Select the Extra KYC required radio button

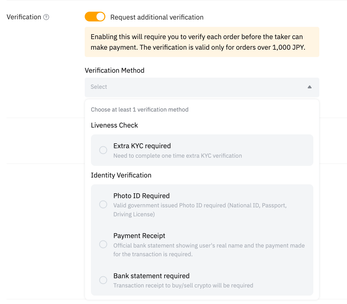pos(103,150)
